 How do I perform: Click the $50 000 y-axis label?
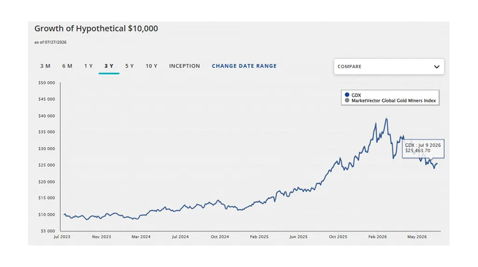coord(47,83)
